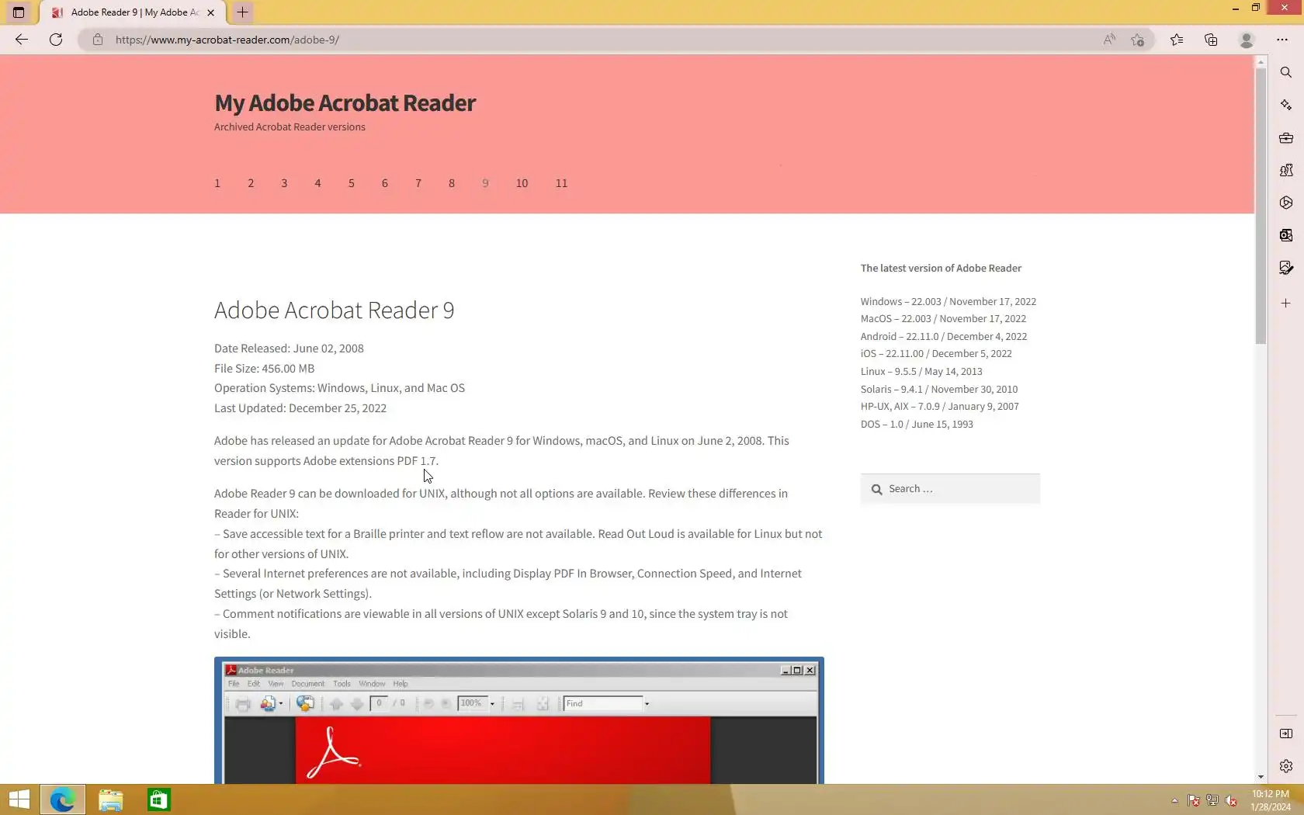Viewport: 1304px width, 815px height.
Task: Go to version 11 page
Action: pyautogui.click(x=561, y=183)
